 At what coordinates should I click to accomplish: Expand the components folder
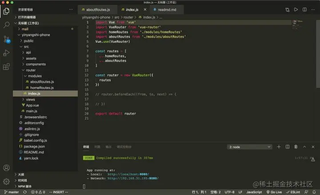(45, 64)
